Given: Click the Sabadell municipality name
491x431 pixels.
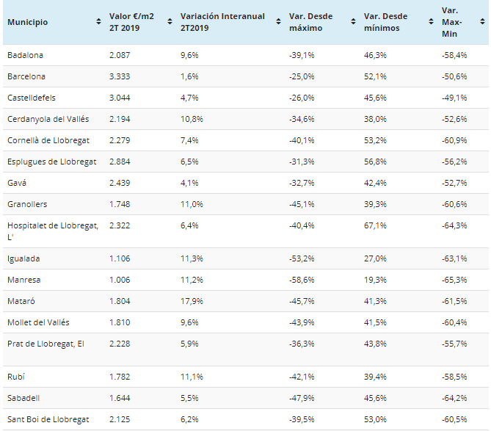Looking at the screenshot, I should pyautogui.click(x=23, y=398).
